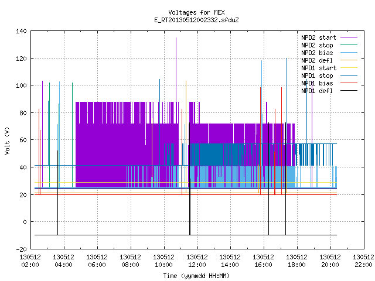Click the y-axis tick value 20
The height and width of the screenshot is (281, 375).
[x=23, y=195]
